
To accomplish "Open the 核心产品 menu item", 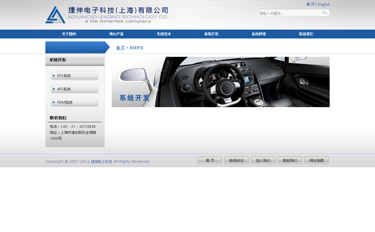I will 117,34.
